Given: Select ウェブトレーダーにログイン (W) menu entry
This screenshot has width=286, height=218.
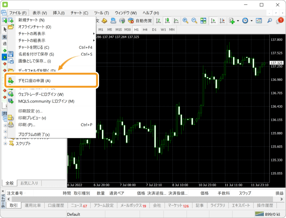Looking at the screenshot, I should click(51, 94).
